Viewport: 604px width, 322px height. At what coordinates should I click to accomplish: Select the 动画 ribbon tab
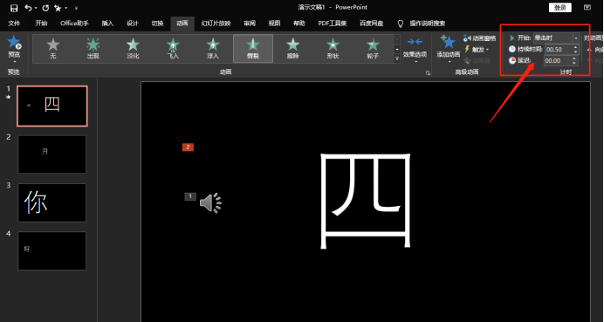pos(182,24)
